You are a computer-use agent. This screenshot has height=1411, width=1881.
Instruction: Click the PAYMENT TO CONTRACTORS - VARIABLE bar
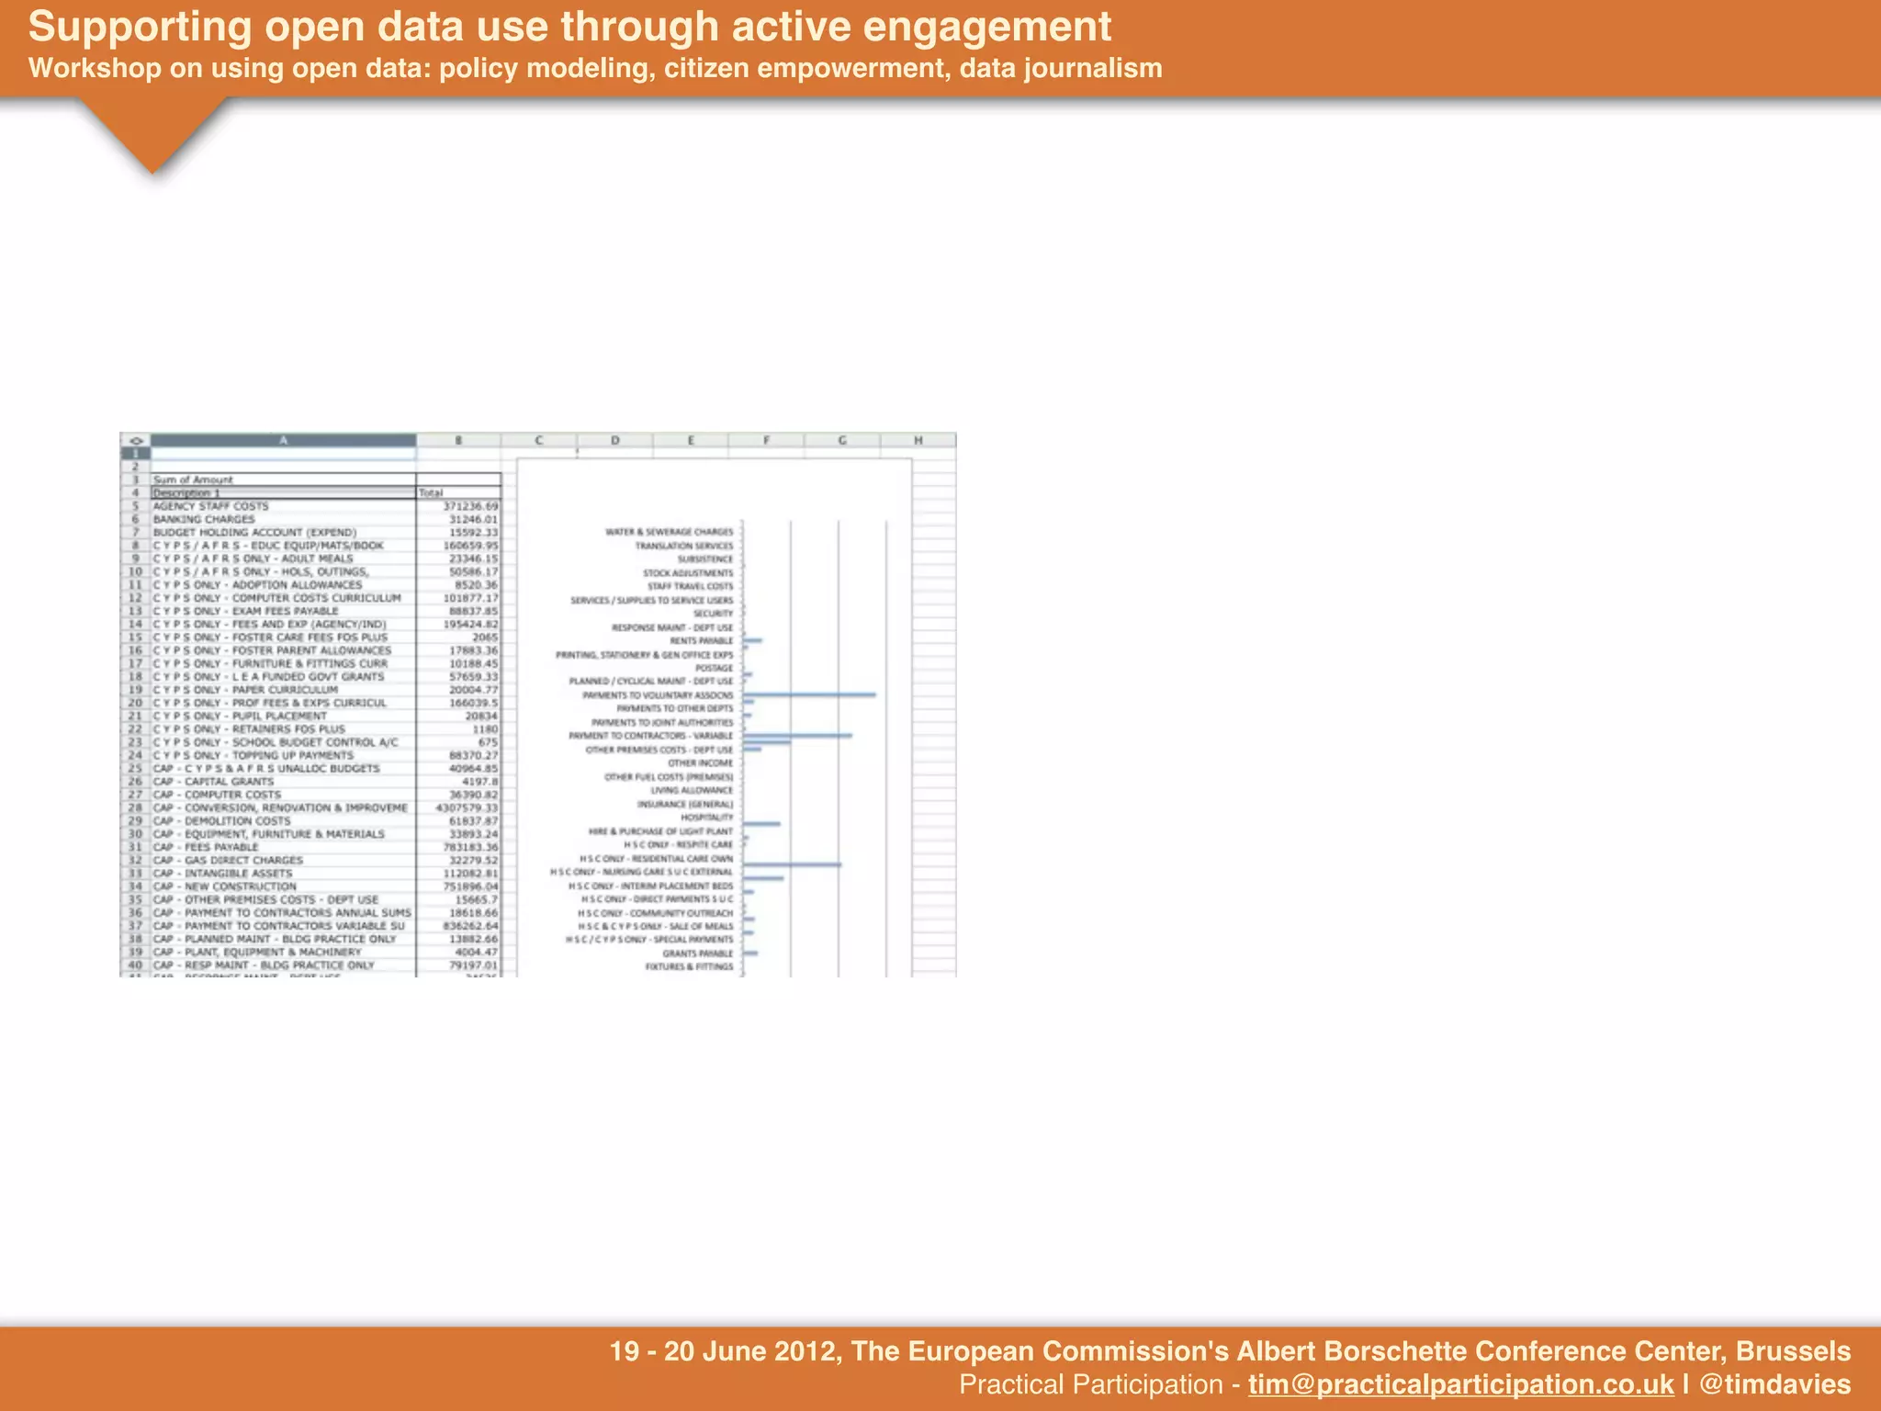797,736
